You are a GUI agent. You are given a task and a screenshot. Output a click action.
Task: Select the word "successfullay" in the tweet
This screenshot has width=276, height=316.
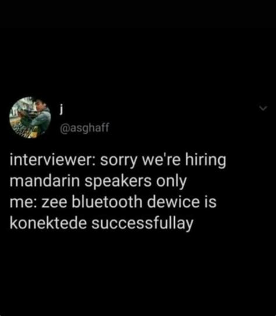click(143, 224)
